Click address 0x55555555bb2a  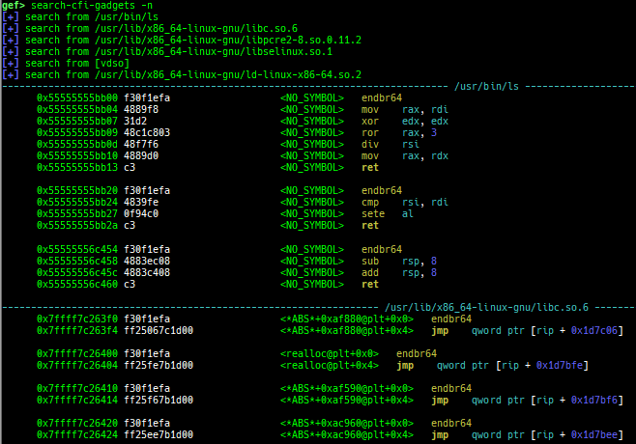[x=77, y=225]
